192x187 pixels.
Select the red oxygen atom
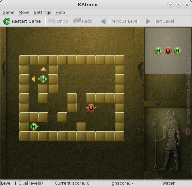point(91,108)
